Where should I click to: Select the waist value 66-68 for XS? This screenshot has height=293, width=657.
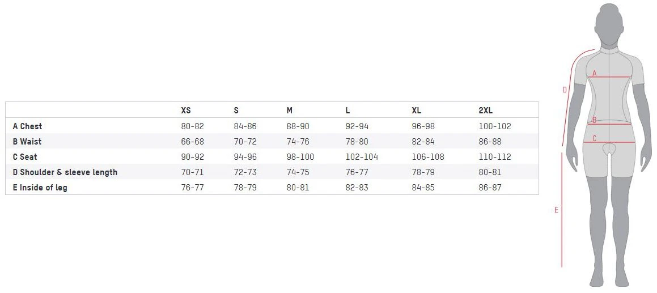[193, 141]
